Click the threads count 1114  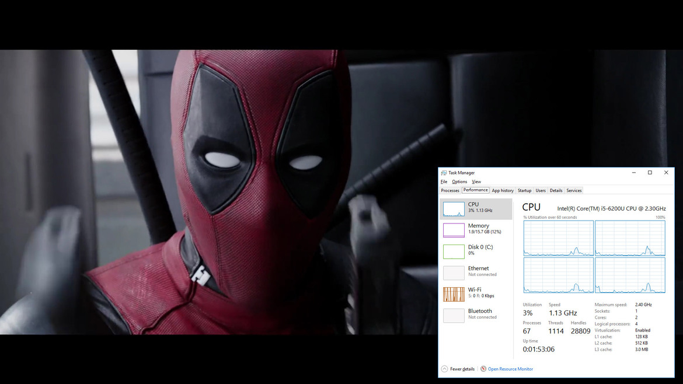[x=556, y=331]
